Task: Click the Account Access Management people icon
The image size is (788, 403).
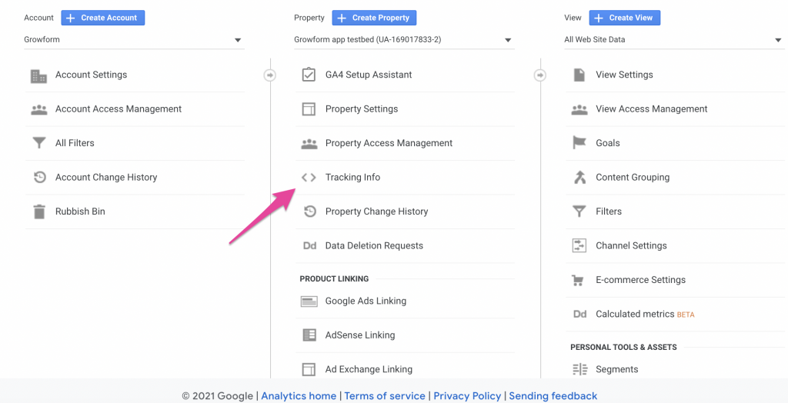Action: [38, 109]
